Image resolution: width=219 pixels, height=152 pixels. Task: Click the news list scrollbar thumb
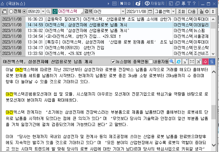pos(213,25)
